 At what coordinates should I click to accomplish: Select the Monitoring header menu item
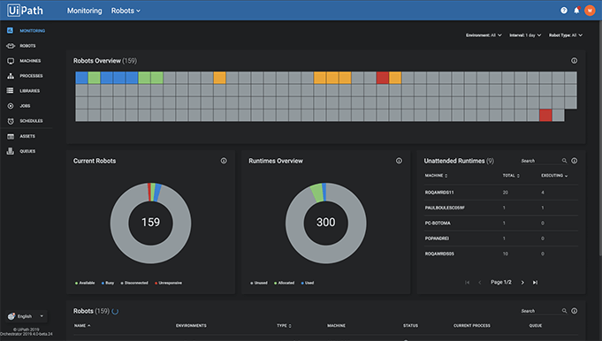[x=85, y=11]
